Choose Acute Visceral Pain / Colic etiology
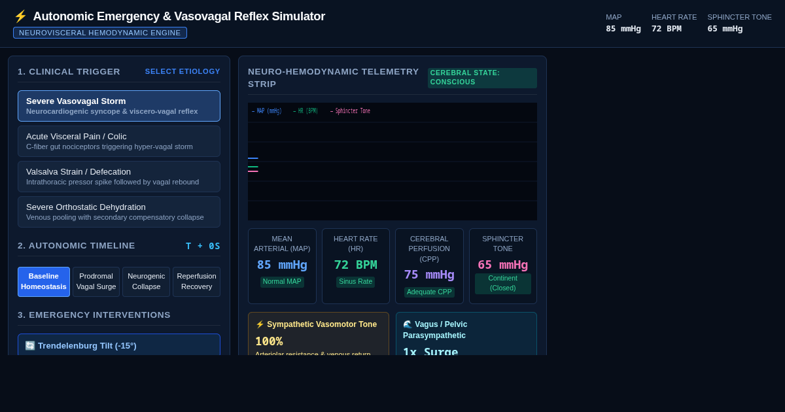Viewport: 785px width, 412px height. point(119,141)
